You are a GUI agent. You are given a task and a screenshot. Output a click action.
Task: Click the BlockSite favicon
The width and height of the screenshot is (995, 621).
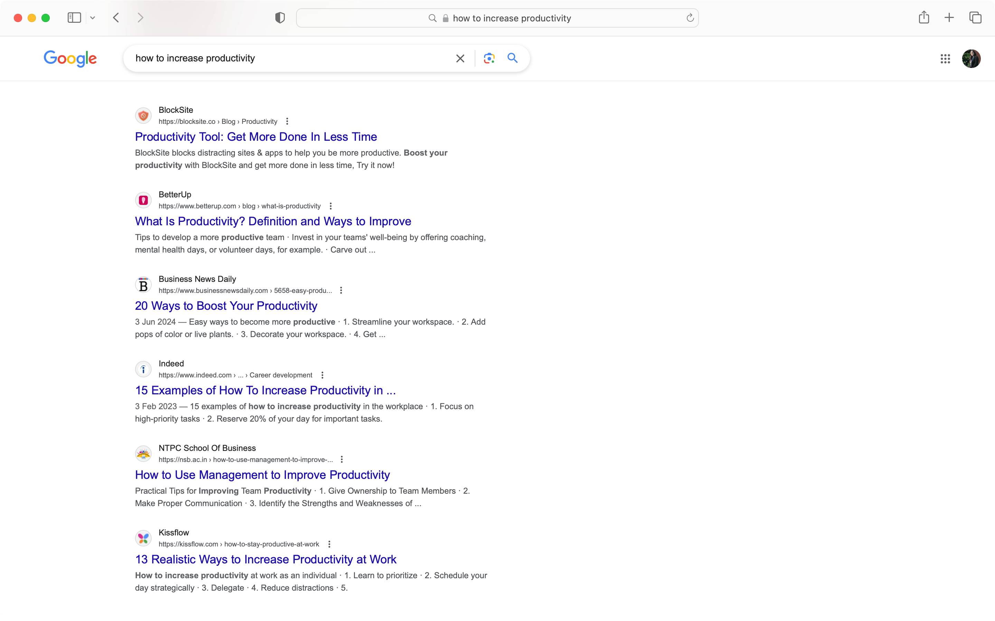[143, 116]
